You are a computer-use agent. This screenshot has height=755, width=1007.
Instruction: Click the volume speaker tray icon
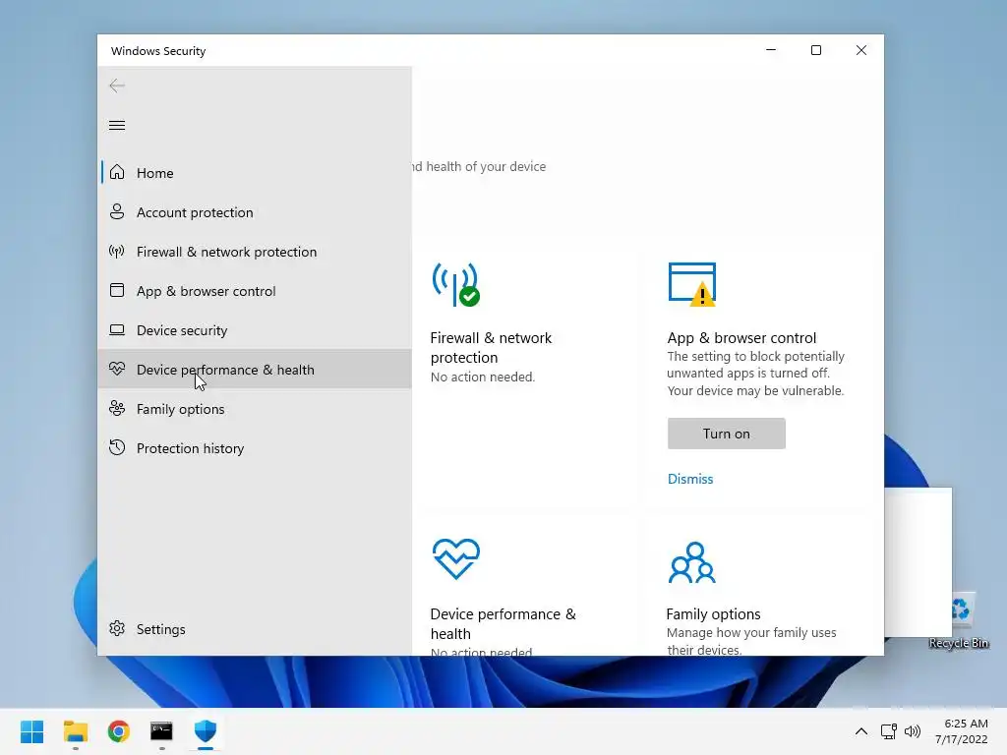[913, 731]
